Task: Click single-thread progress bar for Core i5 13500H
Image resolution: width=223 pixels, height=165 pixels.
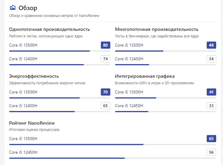Action: click(x=60, y=51)
